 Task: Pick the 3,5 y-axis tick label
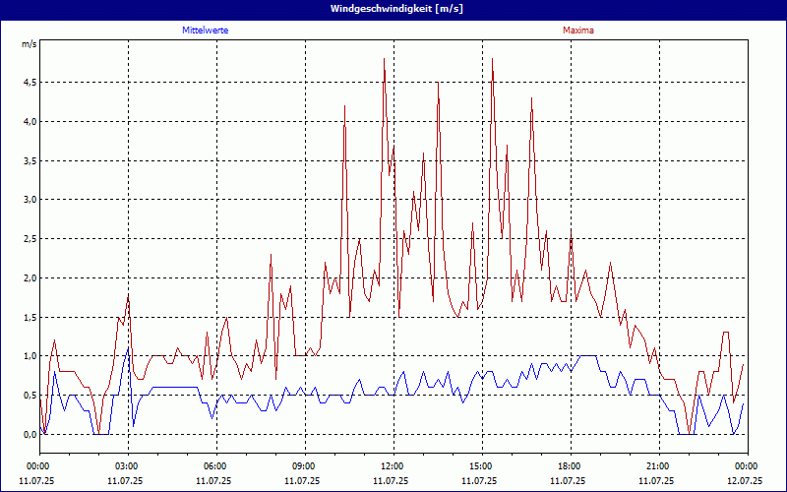pos(29,160)
